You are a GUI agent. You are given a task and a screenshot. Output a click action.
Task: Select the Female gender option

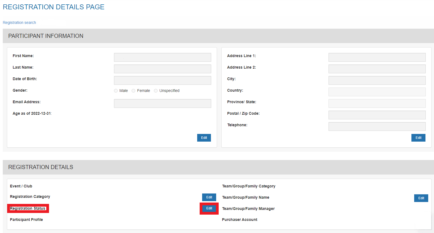(x=134, y=91)
